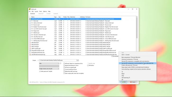Switch to the Archive tab

33,14
